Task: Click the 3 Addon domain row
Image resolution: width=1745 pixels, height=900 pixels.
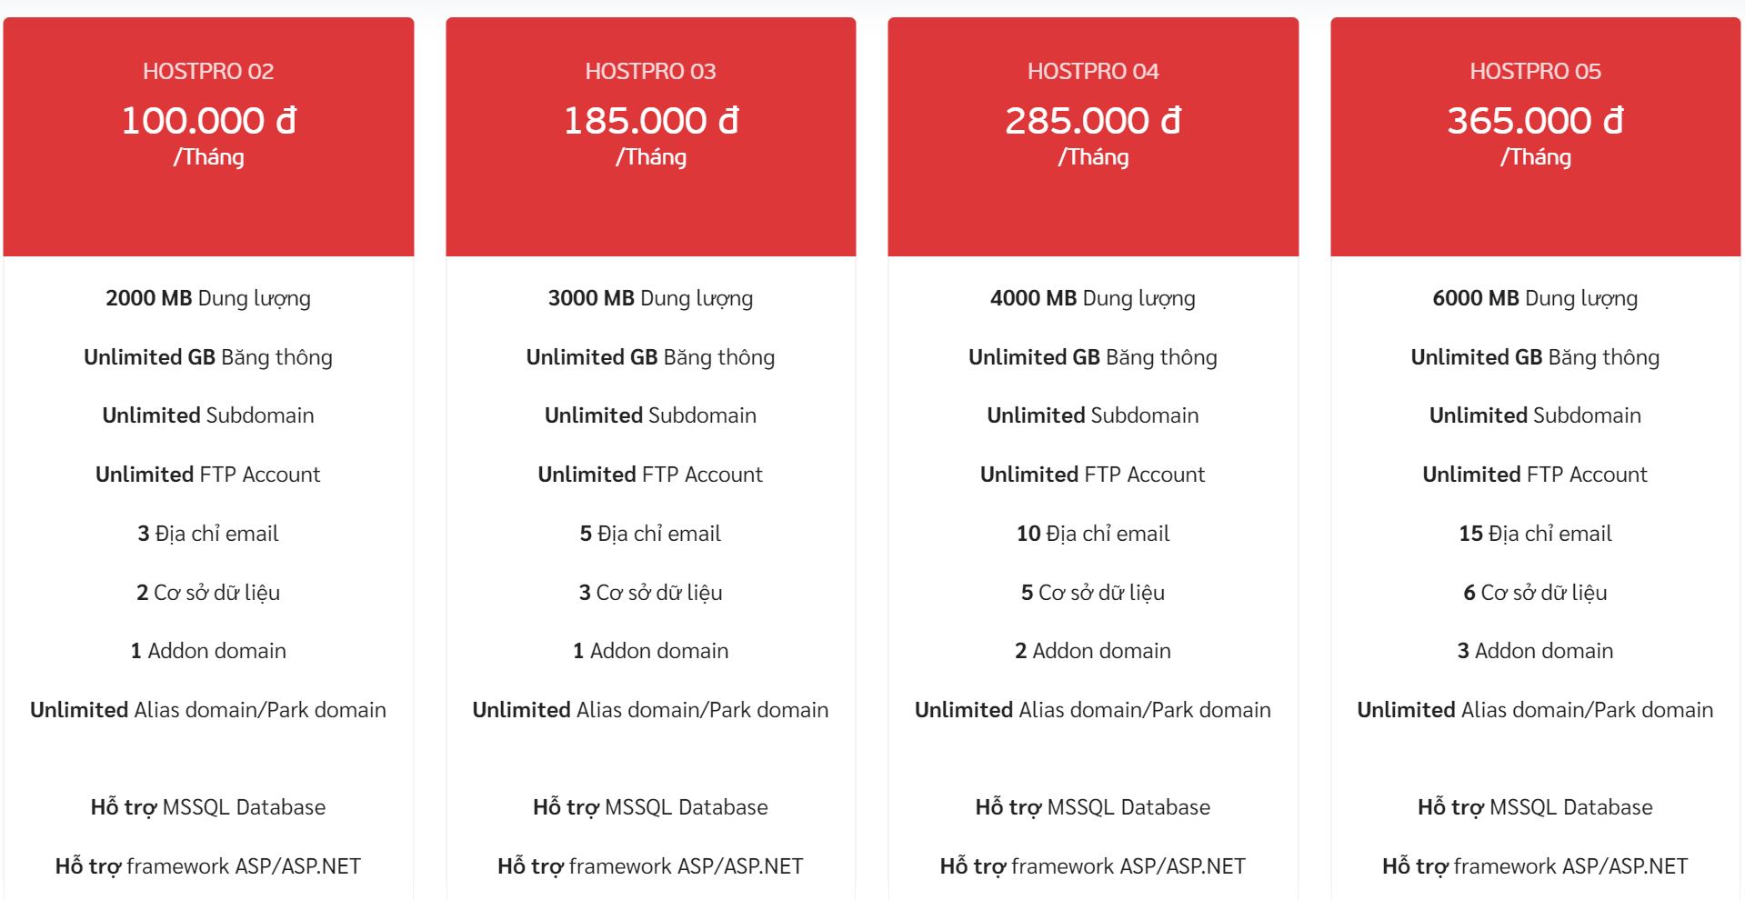Action: tap(1535, 651)
